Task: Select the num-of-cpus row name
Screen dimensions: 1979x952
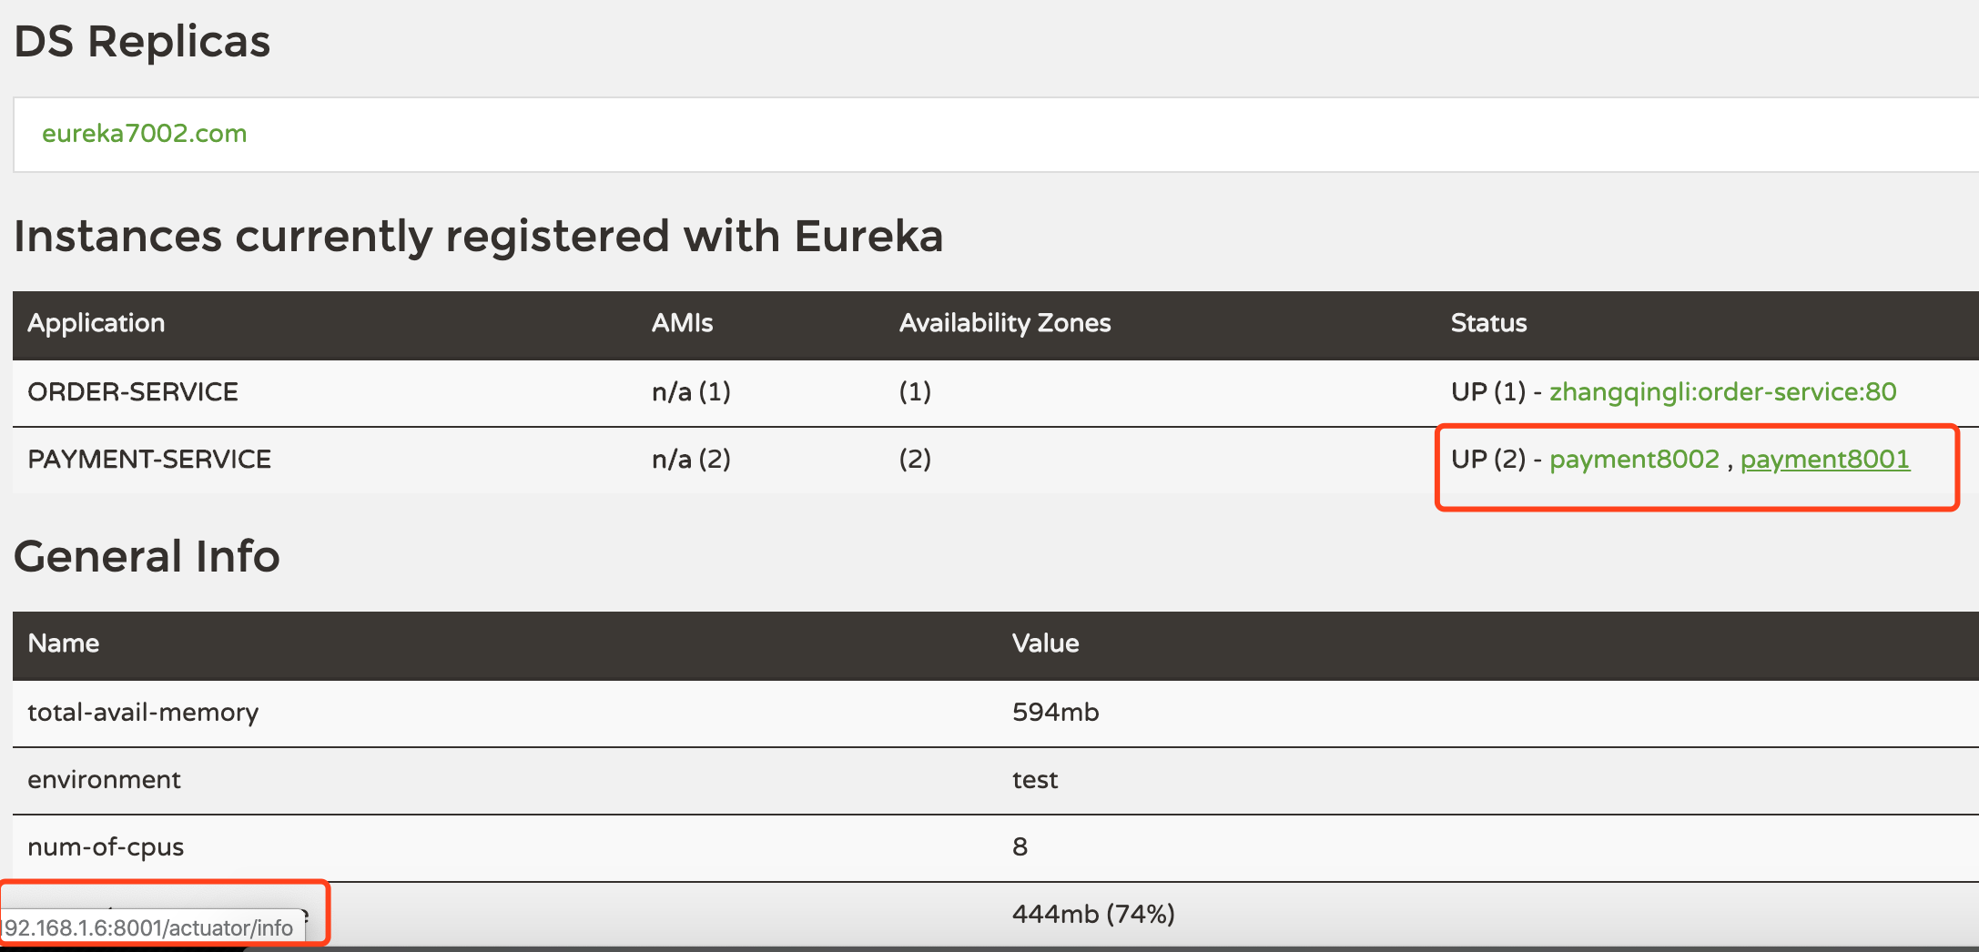Action: click(106, 846)
